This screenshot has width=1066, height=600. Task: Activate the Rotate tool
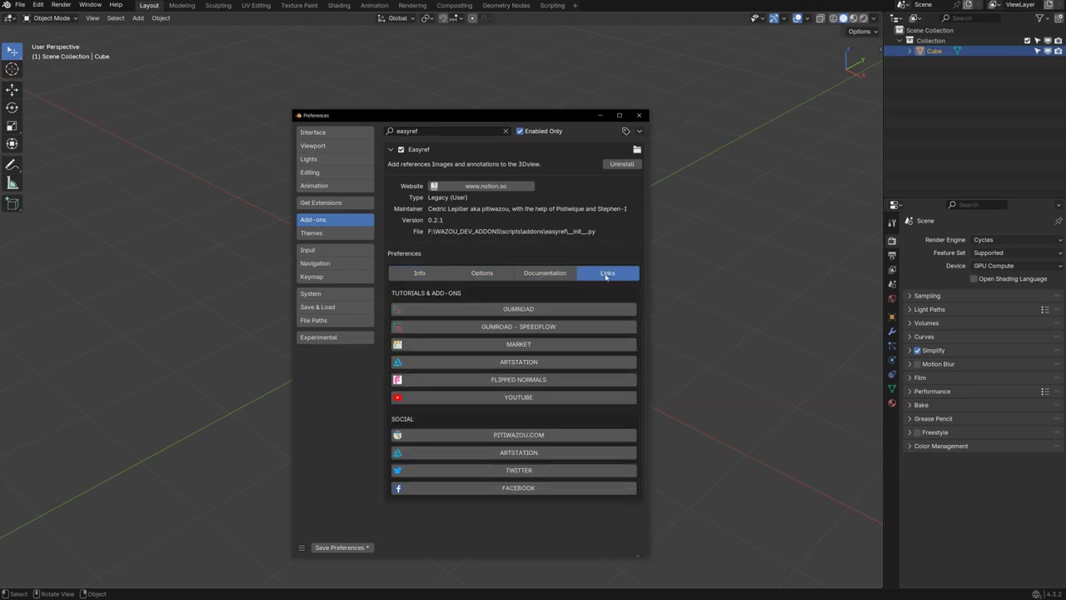pyautogui.click(x=12, y=107)
